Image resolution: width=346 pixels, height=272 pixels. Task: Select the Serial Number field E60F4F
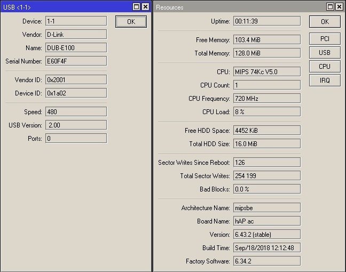[75, 61]
